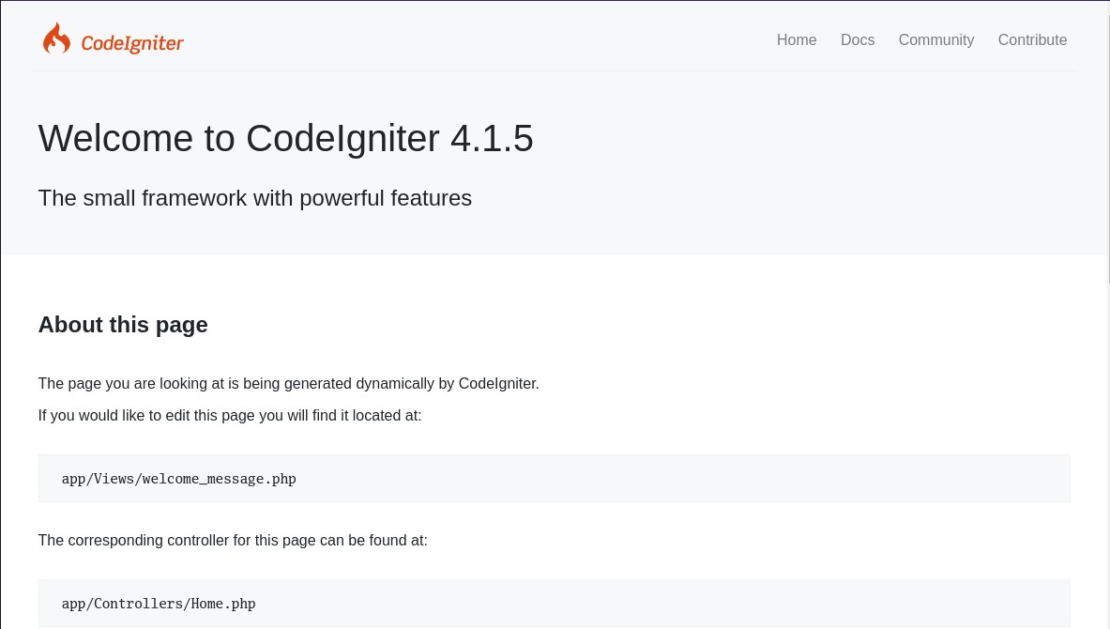Open the Docs navigation link
This screenshot has width=1110, height=629.
coord(858,40)
